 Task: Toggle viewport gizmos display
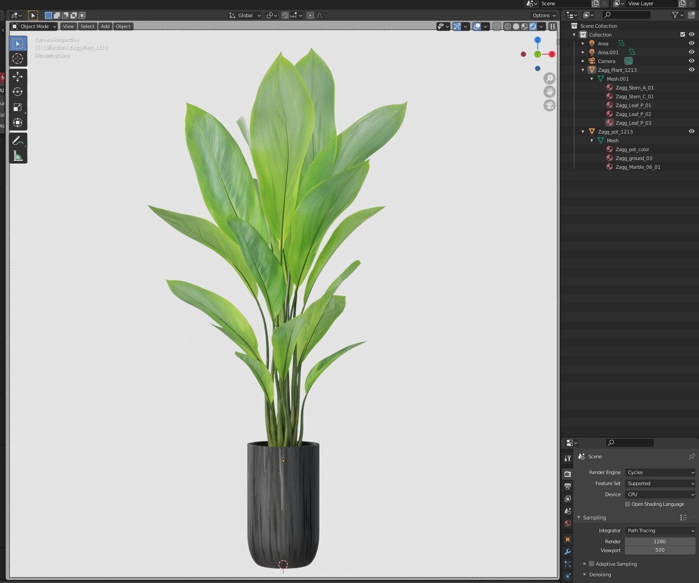pos(457,26)
